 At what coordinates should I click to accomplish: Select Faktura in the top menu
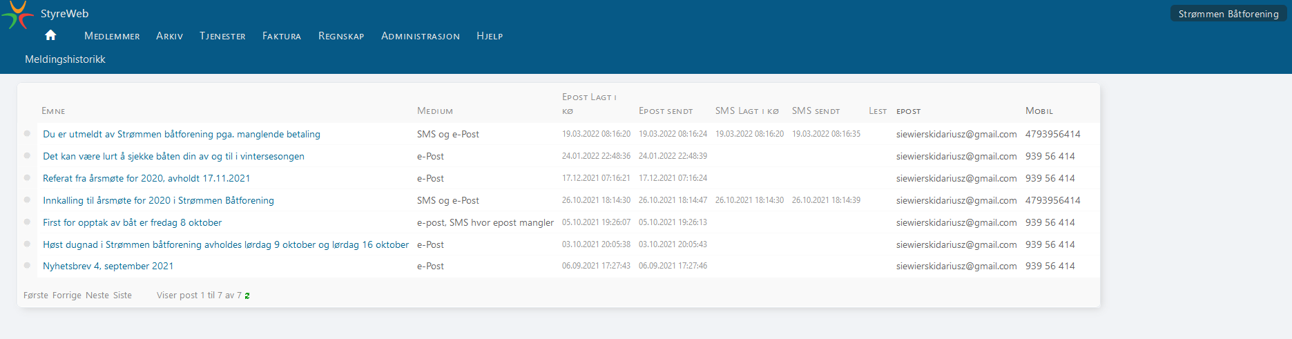[x=281, y=36]
